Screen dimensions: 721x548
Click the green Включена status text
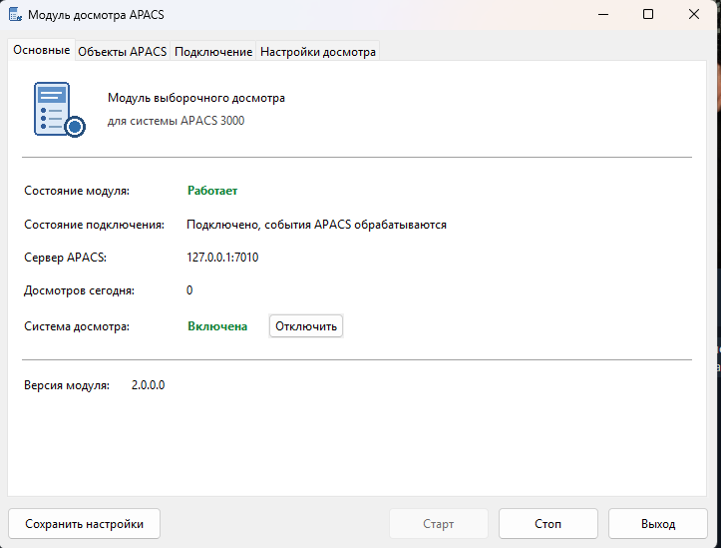217,326
